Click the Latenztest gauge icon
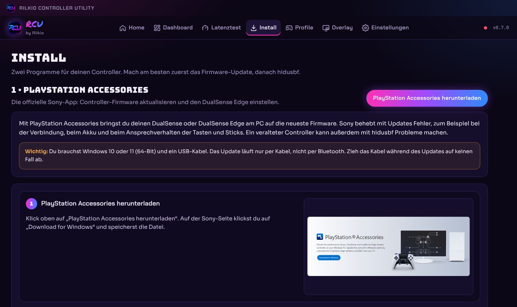The height and width of the screenshot is (307, 517). 205,28
